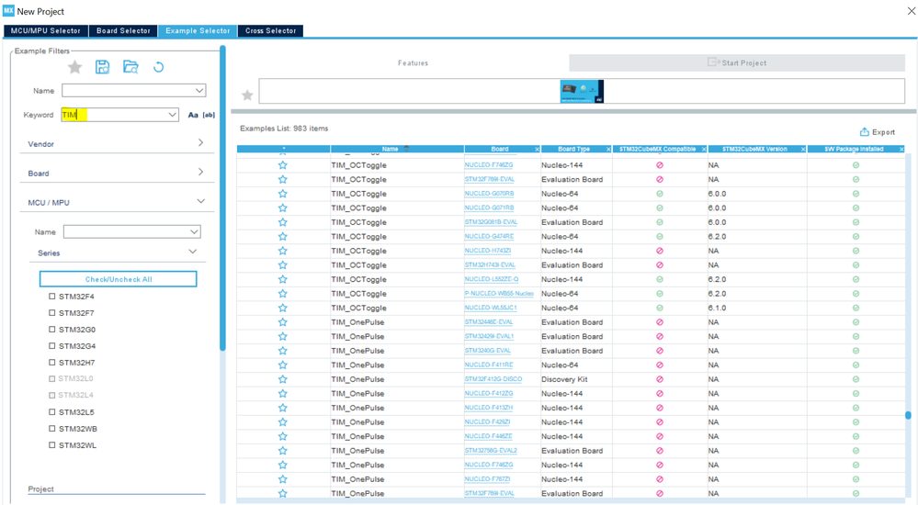
Task: Reset all example filters
Action: pos(159,67)
